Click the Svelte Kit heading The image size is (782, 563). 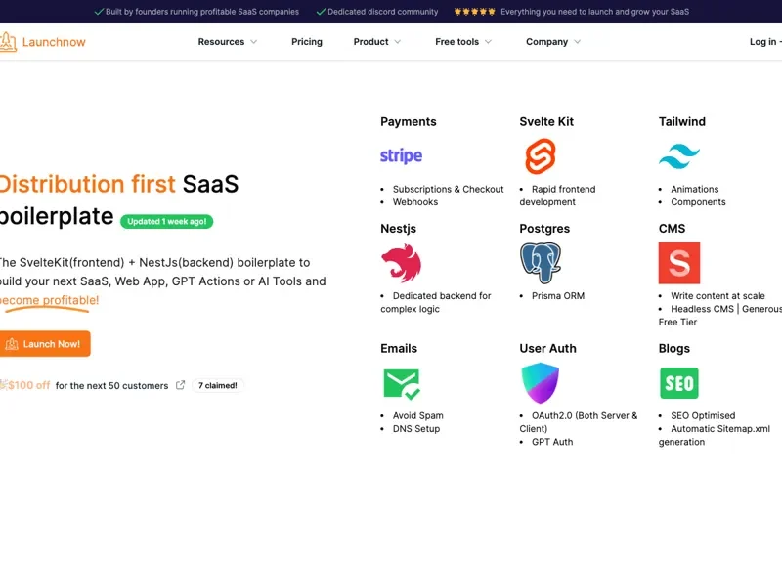coord(546,121)
